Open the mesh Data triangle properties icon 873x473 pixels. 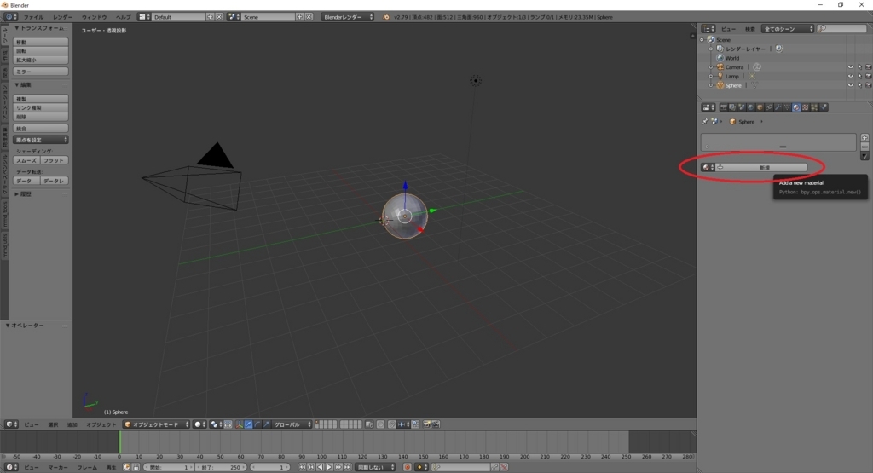(787, 107)
